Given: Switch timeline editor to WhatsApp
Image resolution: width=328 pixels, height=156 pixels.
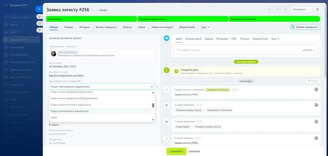Looking at the screenshot, I should pyautogui.click(x=222, y=39).
